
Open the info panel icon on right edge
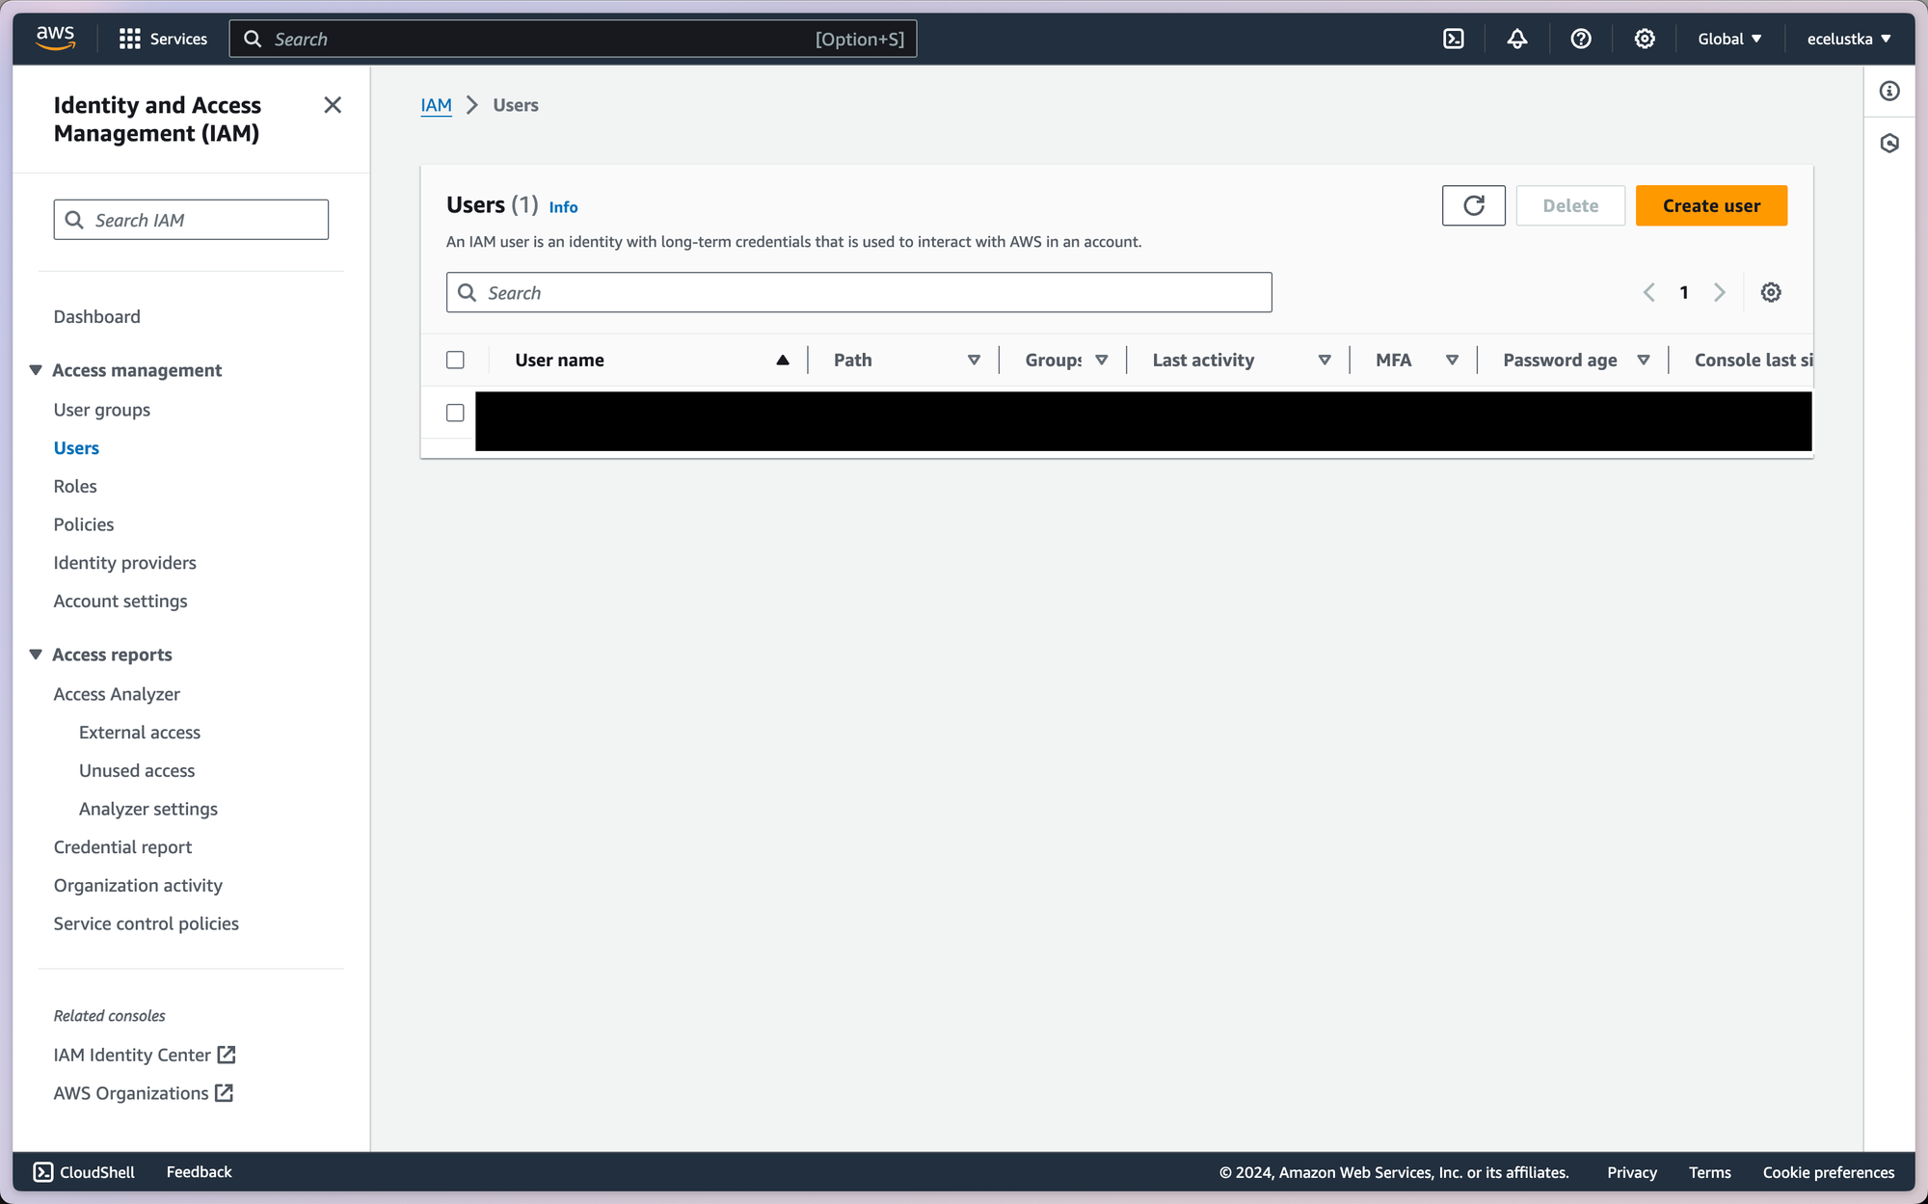point(1888,92)
